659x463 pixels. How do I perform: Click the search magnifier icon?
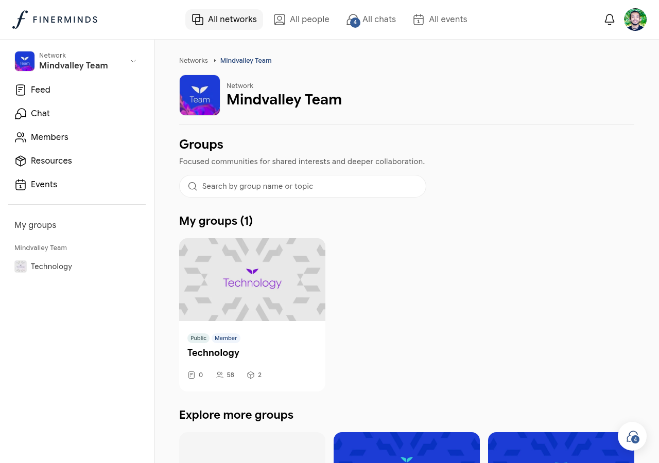coord(193,186)
